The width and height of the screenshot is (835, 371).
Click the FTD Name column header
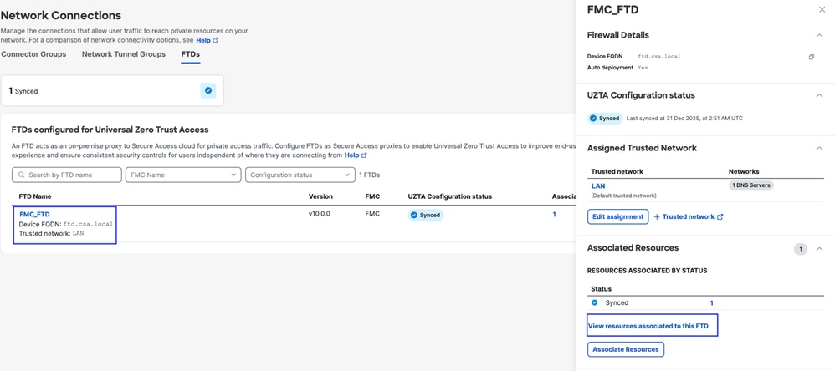coord(35,196)
